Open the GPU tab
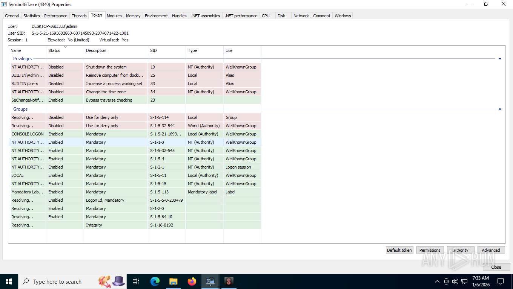Viewport: 513px width, 289px height. click(x=266, y=16)
